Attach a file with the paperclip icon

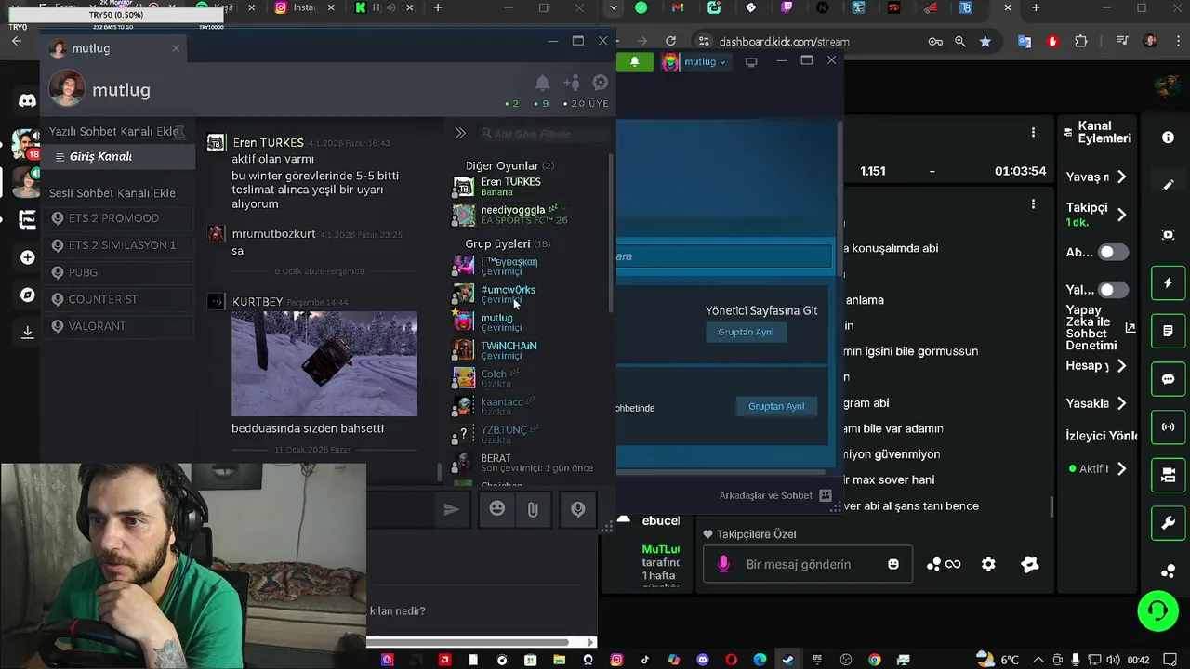click(x=533, y=509)
